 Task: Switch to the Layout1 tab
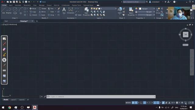tap(13, 100)
